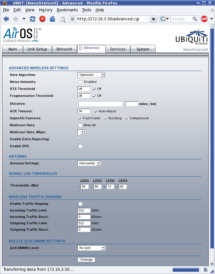Viewport: 215px width, 274px height.
Task: Enable the Noise Immunity checkbox
Action: pyautogui.click(x=80, y=82)
